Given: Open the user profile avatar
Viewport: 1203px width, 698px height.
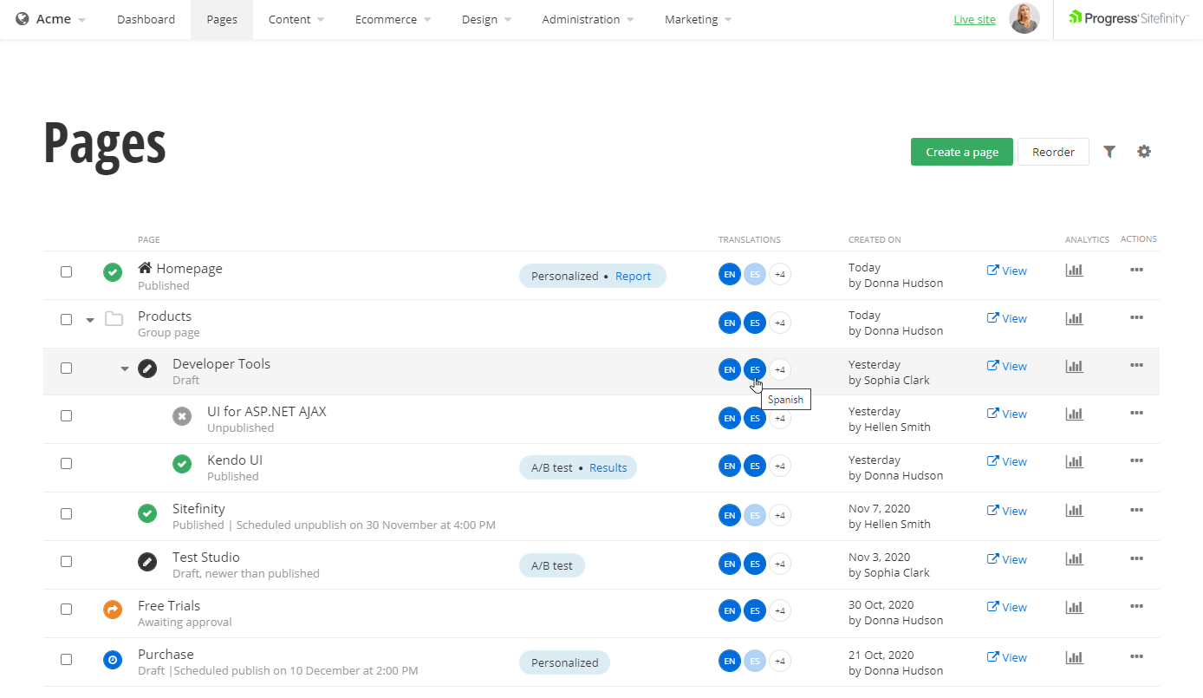Looking at the screenshot, I should (x=1024, y=19).
